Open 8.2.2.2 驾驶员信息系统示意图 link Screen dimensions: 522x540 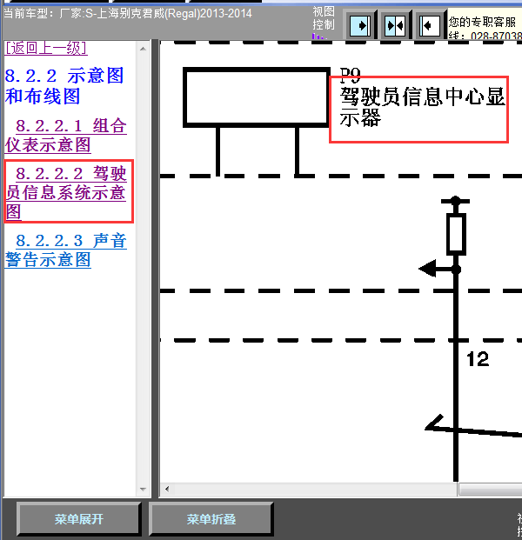click(x=66, y=192)
